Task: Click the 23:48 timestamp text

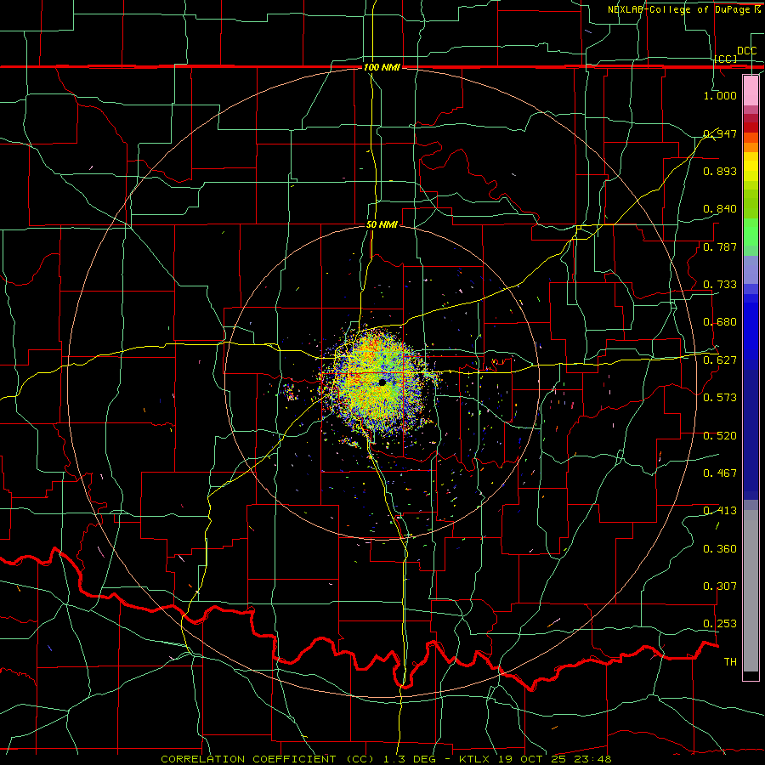Action: click(594, 759)
